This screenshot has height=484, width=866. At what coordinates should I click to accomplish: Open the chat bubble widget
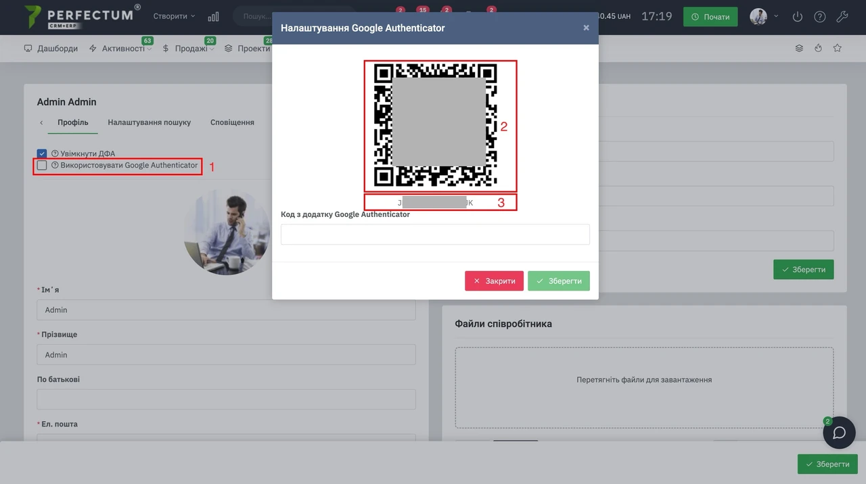pyautogui.click(x=839, y=433)
